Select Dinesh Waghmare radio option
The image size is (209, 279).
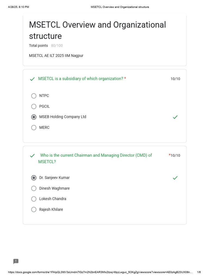pyautogui.click(x=34, y=188)
